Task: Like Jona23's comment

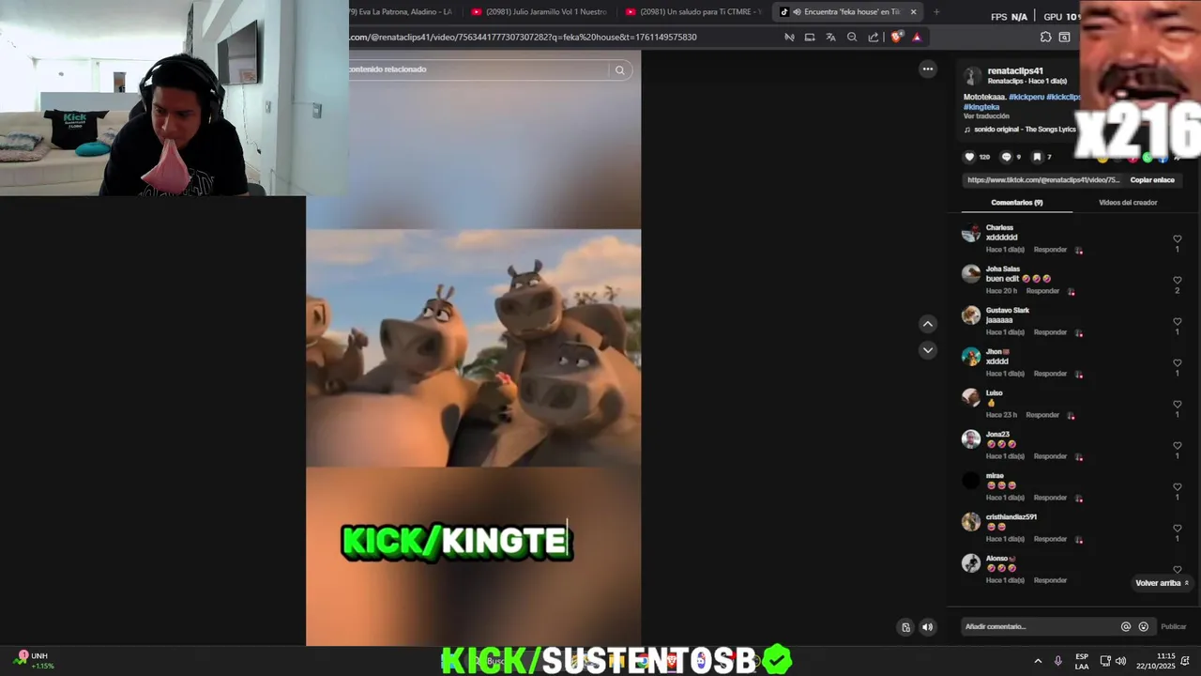Action: point(1178,446)
